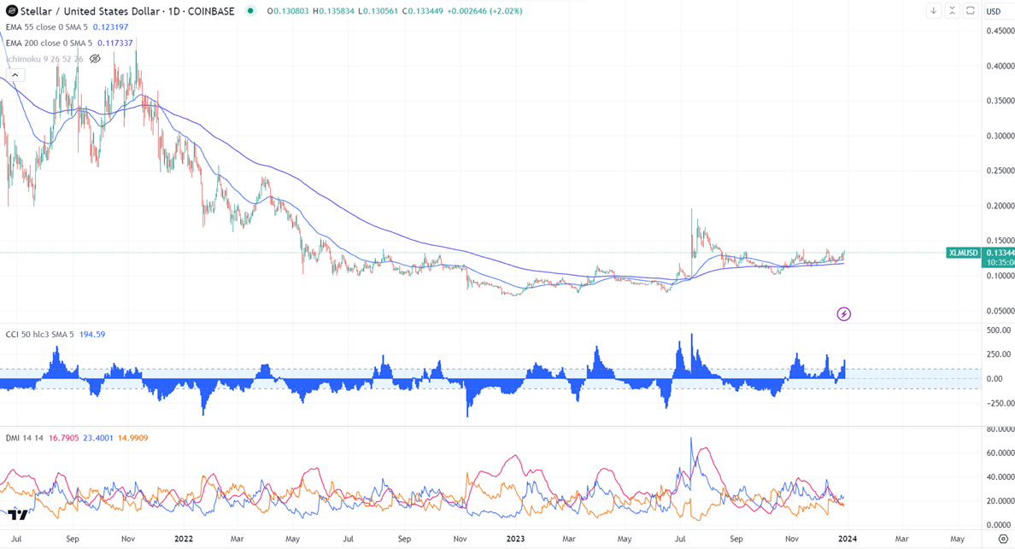Click the bar countdown timer label
The height and width of the screenshot is (549, 1015).
coord(999,262)
